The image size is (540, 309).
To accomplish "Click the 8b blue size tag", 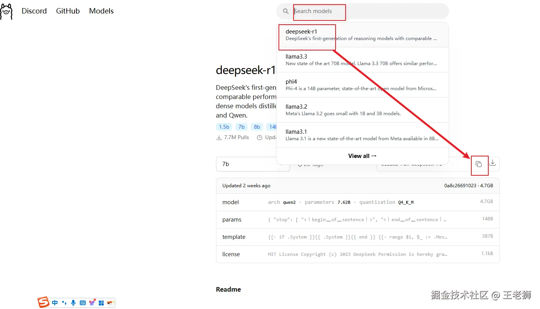I will tap(257, 127).
